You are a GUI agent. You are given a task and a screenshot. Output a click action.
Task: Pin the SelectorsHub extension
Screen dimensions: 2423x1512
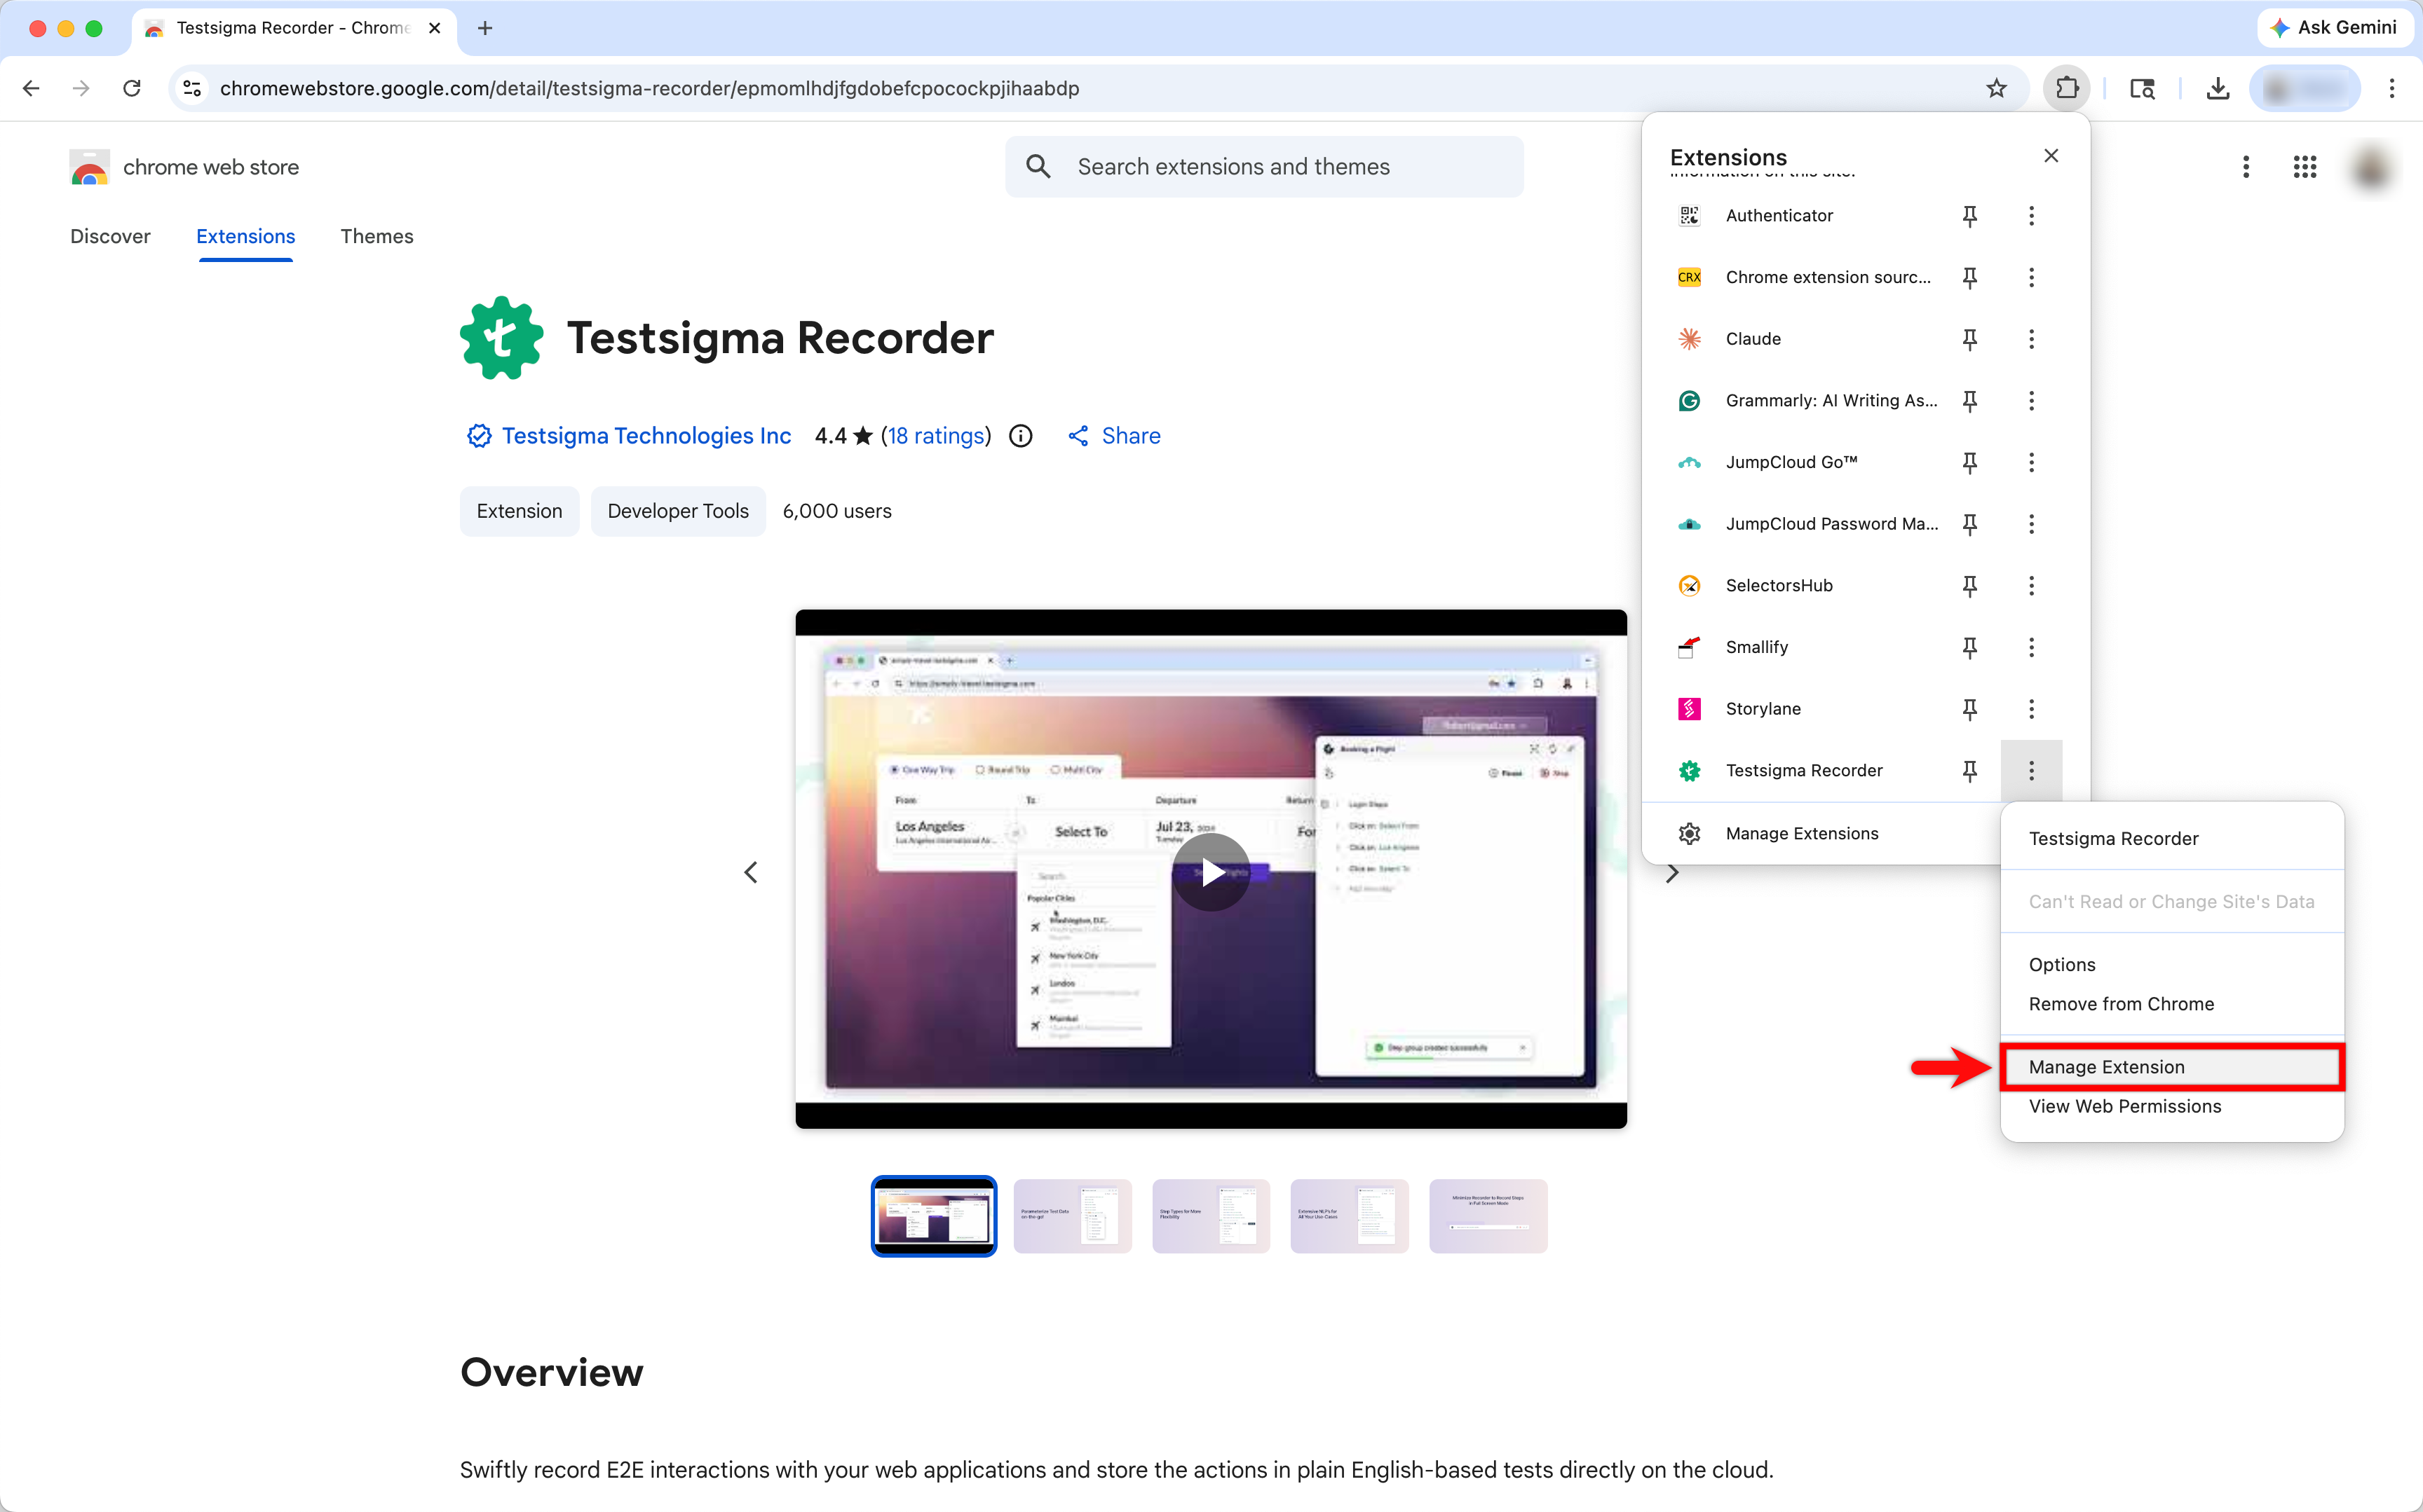coord(1970,586)
